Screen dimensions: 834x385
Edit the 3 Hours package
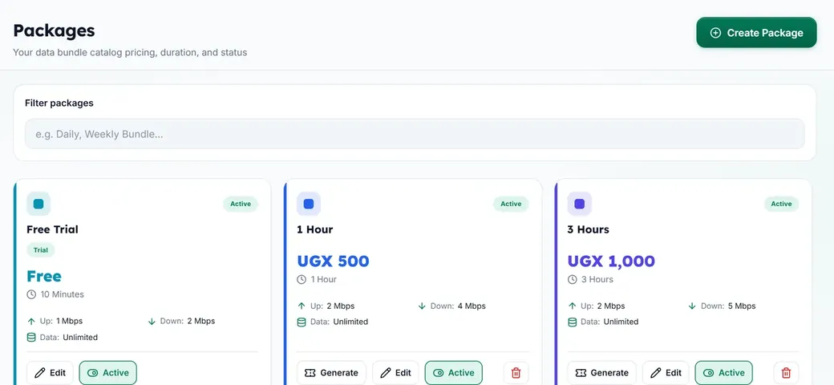[x=666, y=373]
